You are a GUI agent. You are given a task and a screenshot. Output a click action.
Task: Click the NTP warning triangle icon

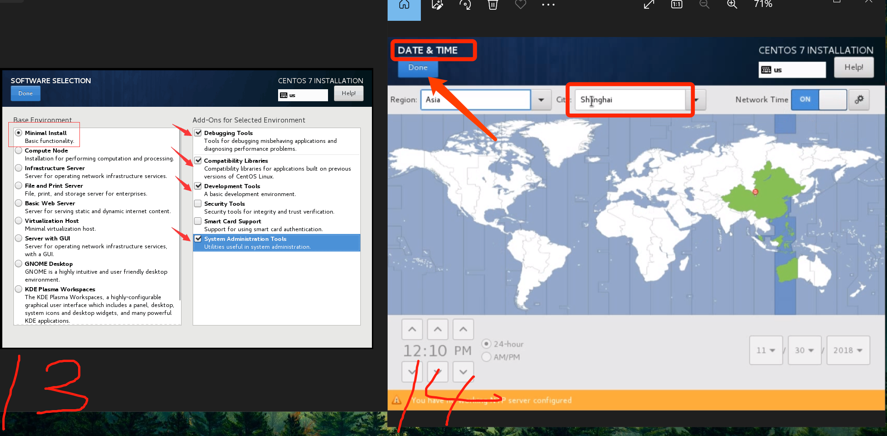396,400
